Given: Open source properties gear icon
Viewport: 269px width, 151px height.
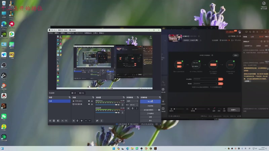Looking at the screenshot, I should (x=81, y=120).
